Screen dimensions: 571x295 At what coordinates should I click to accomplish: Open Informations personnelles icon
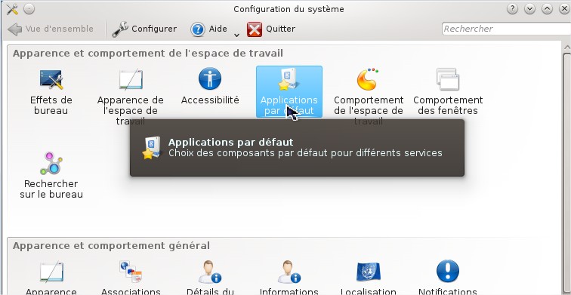pyautogui.click(x=289, y=272)
